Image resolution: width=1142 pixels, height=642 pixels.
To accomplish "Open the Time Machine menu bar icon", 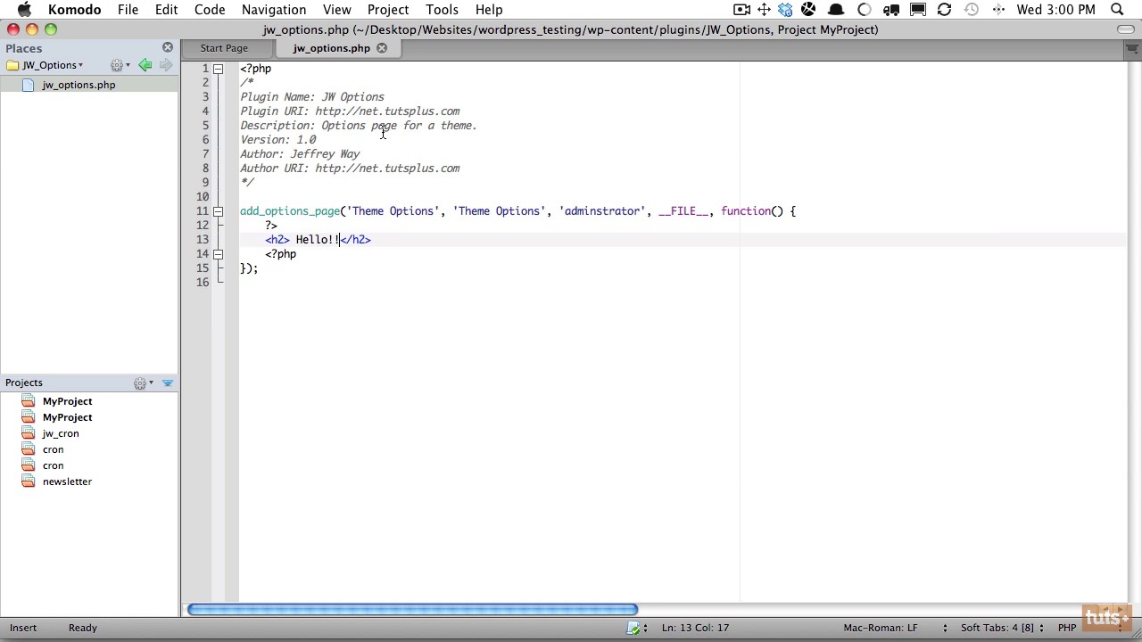I will coord(972,10).
